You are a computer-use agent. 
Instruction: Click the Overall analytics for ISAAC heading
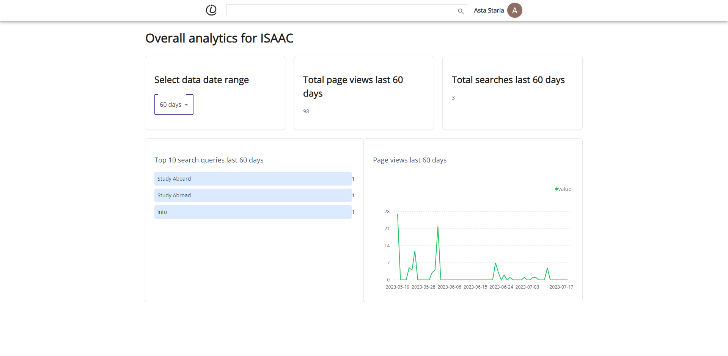pyautogui.click(x=219, y=38)
